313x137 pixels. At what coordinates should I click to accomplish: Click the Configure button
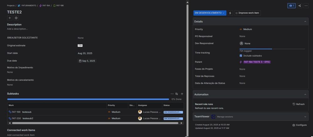click(300, 125)
